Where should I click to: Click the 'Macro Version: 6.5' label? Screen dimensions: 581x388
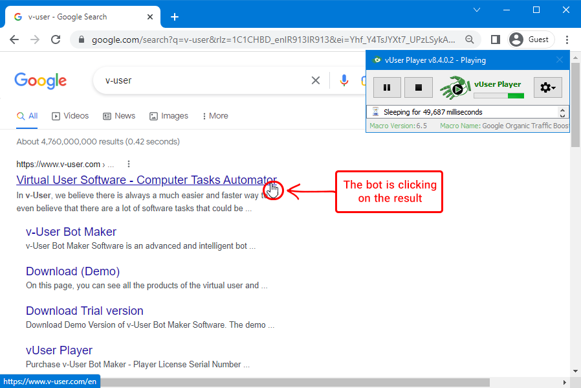click(398, 126)
